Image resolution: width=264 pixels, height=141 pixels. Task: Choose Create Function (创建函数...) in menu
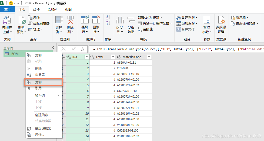pyautogui.click(x=44, y=115)
